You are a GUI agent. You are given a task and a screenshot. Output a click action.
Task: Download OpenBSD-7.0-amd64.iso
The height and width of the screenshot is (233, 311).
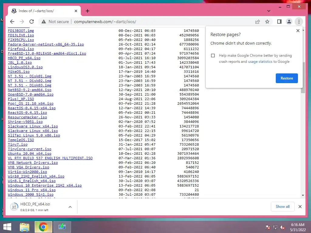click(x=31, y=95)
